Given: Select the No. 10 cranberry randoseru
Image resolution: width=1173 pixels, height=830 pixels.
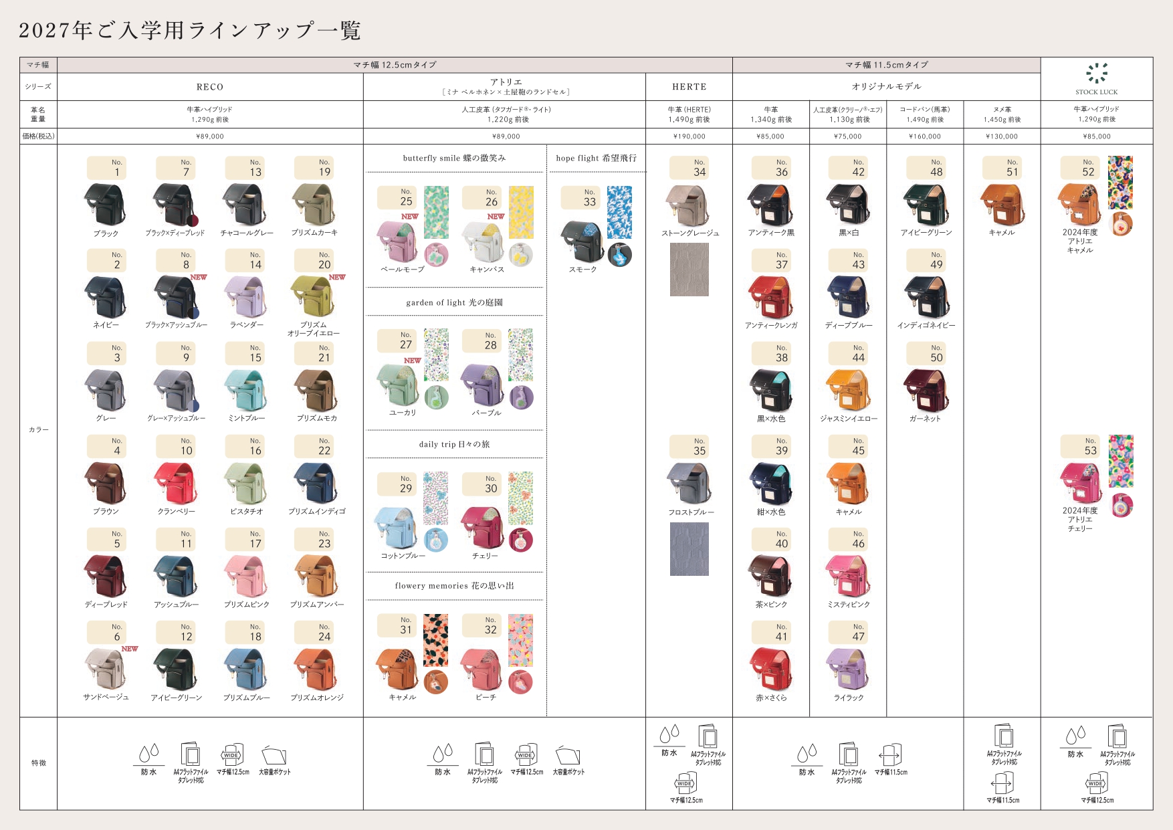Looking at the screenshot, I should [176, 483].
